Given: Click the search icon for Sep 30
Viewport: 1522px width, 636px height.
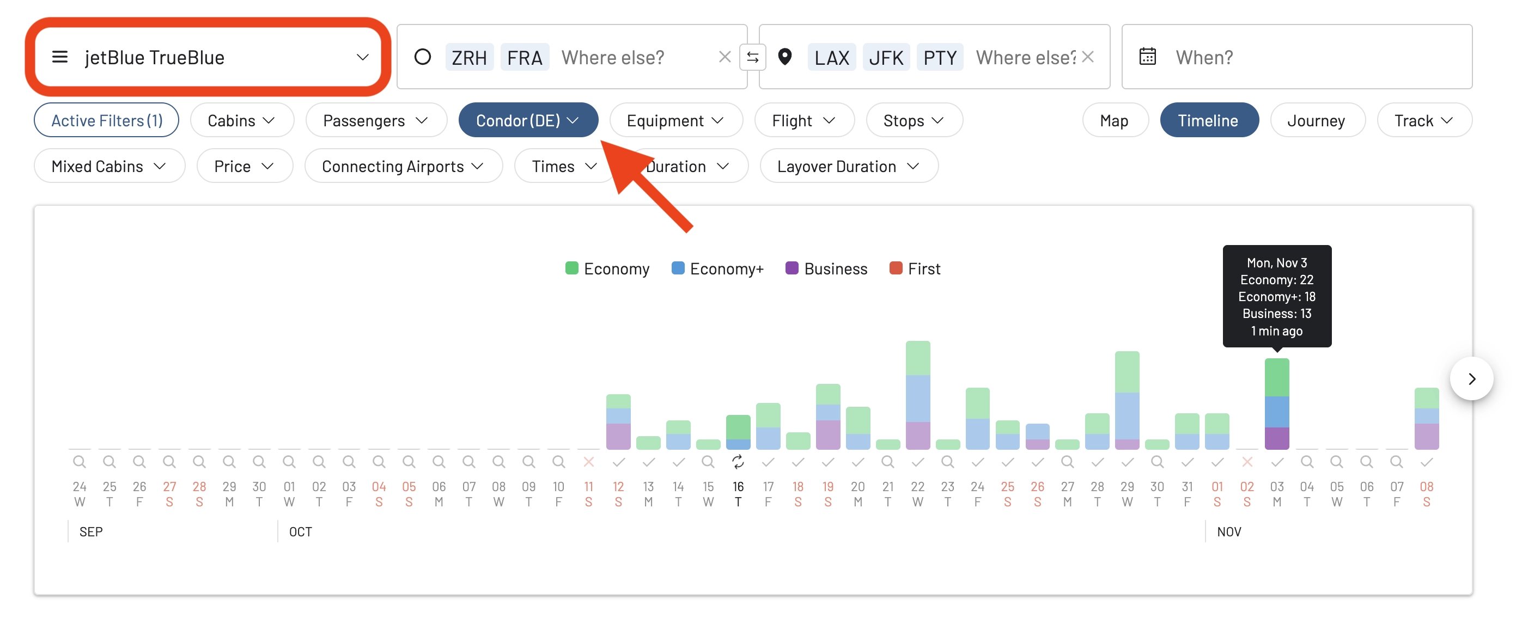Looking at the screenshot, I should tap(259, 462).
